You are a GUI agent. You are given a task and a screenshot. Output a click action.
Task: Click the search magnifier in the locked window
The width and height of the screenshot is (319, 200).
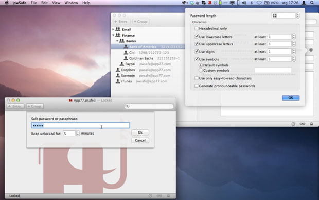coord(127,106)
